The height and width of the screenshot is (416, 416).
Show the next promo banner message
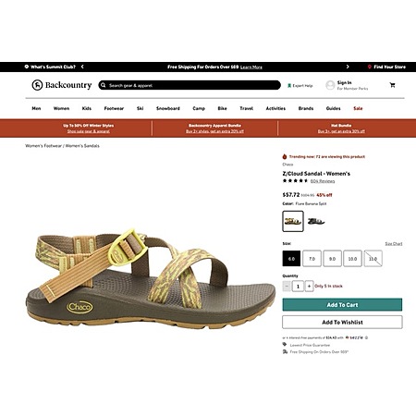[348, 67]
